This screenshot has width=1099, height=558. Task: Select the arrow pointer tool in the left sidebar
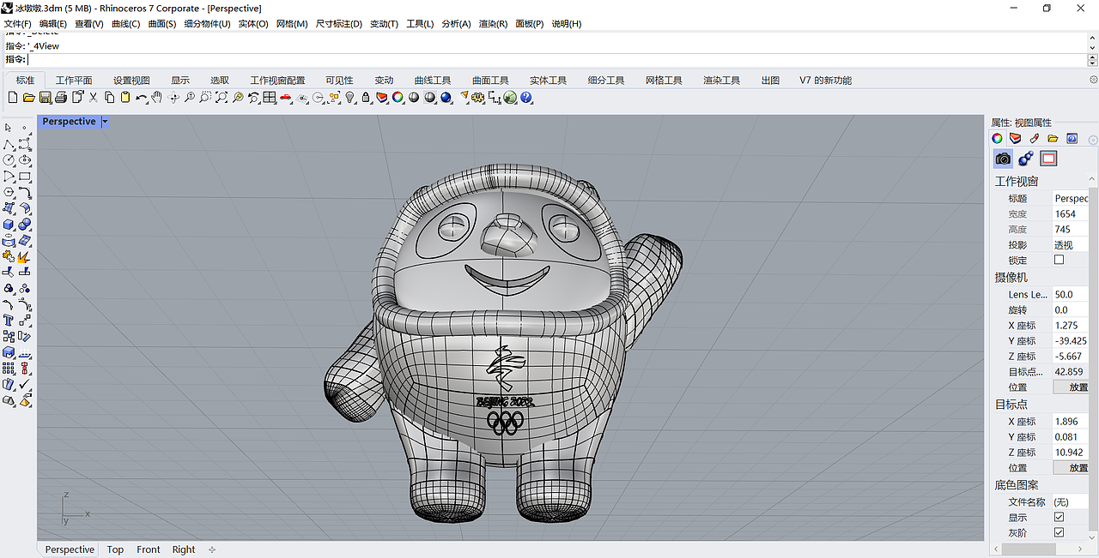9,129
